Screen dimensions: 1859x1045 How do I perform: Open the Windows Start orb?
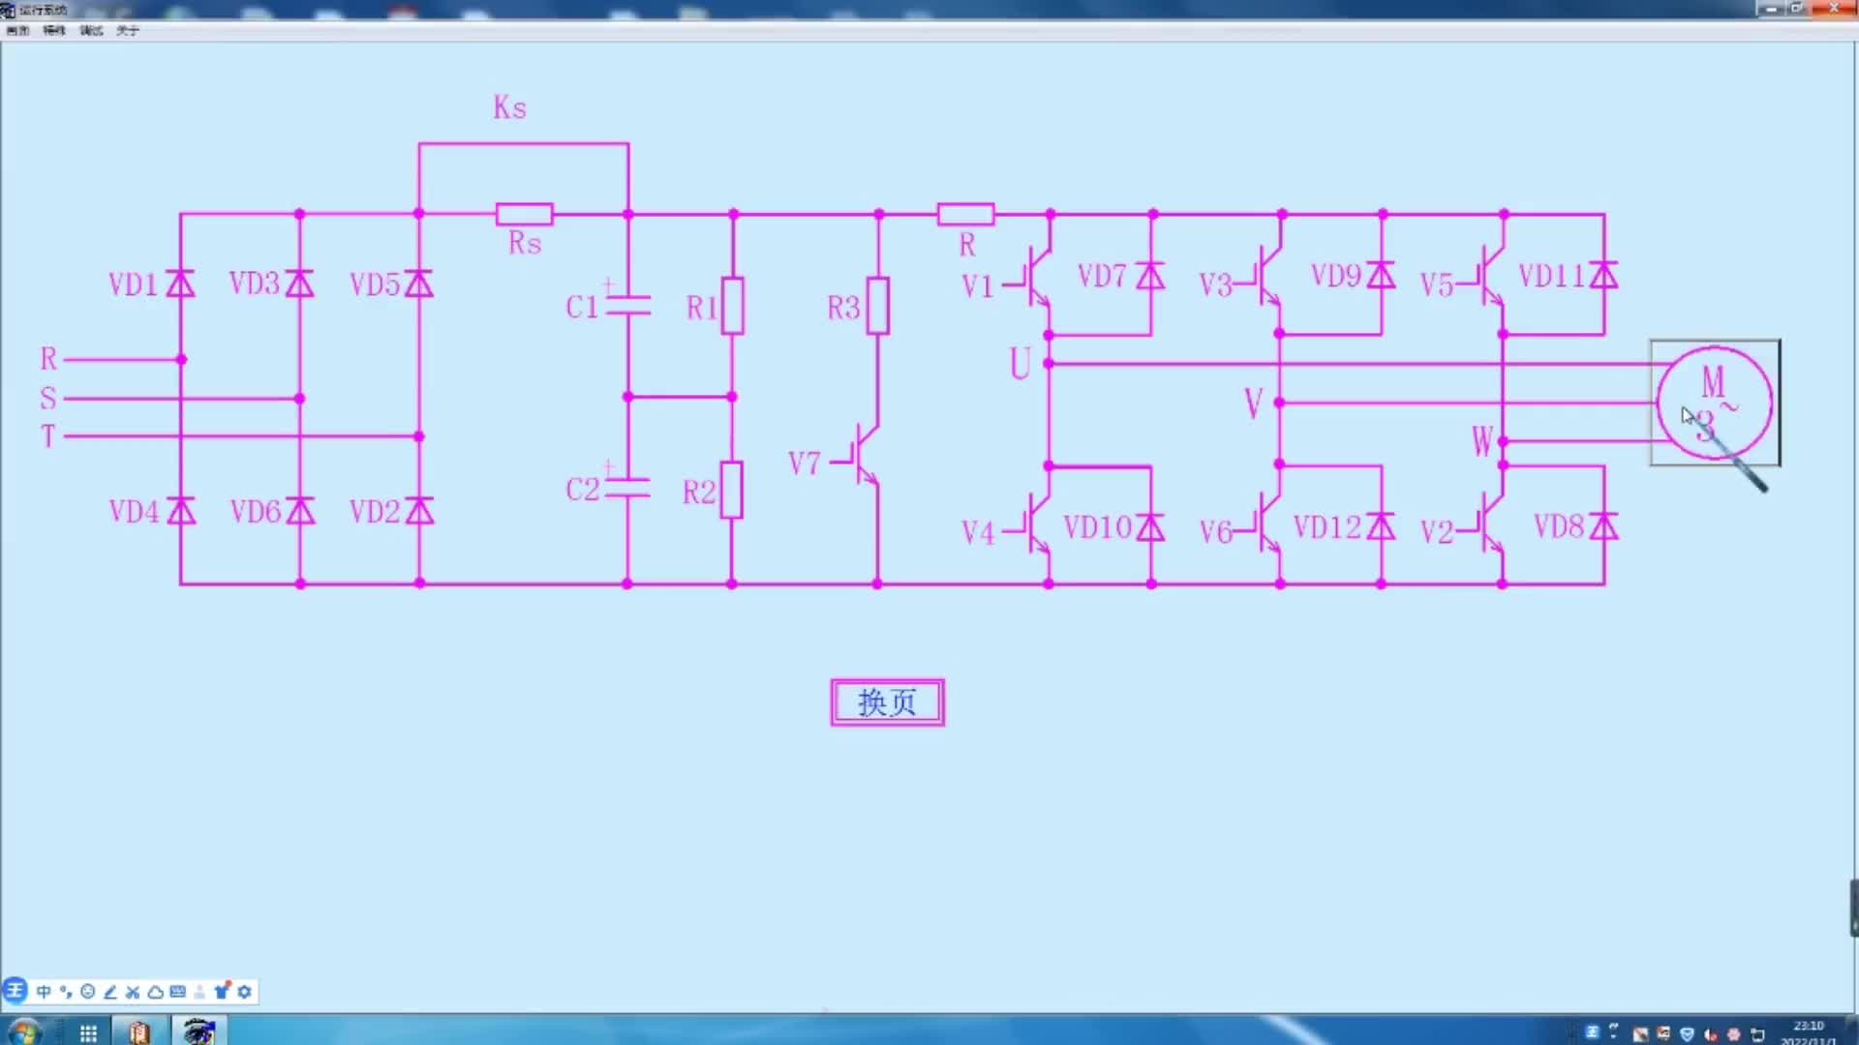[23, 1031]
